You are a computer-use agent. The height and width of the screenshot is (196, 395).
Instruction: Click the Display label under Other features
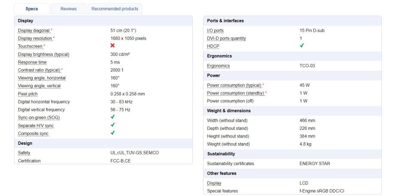[x=214, y=183]
